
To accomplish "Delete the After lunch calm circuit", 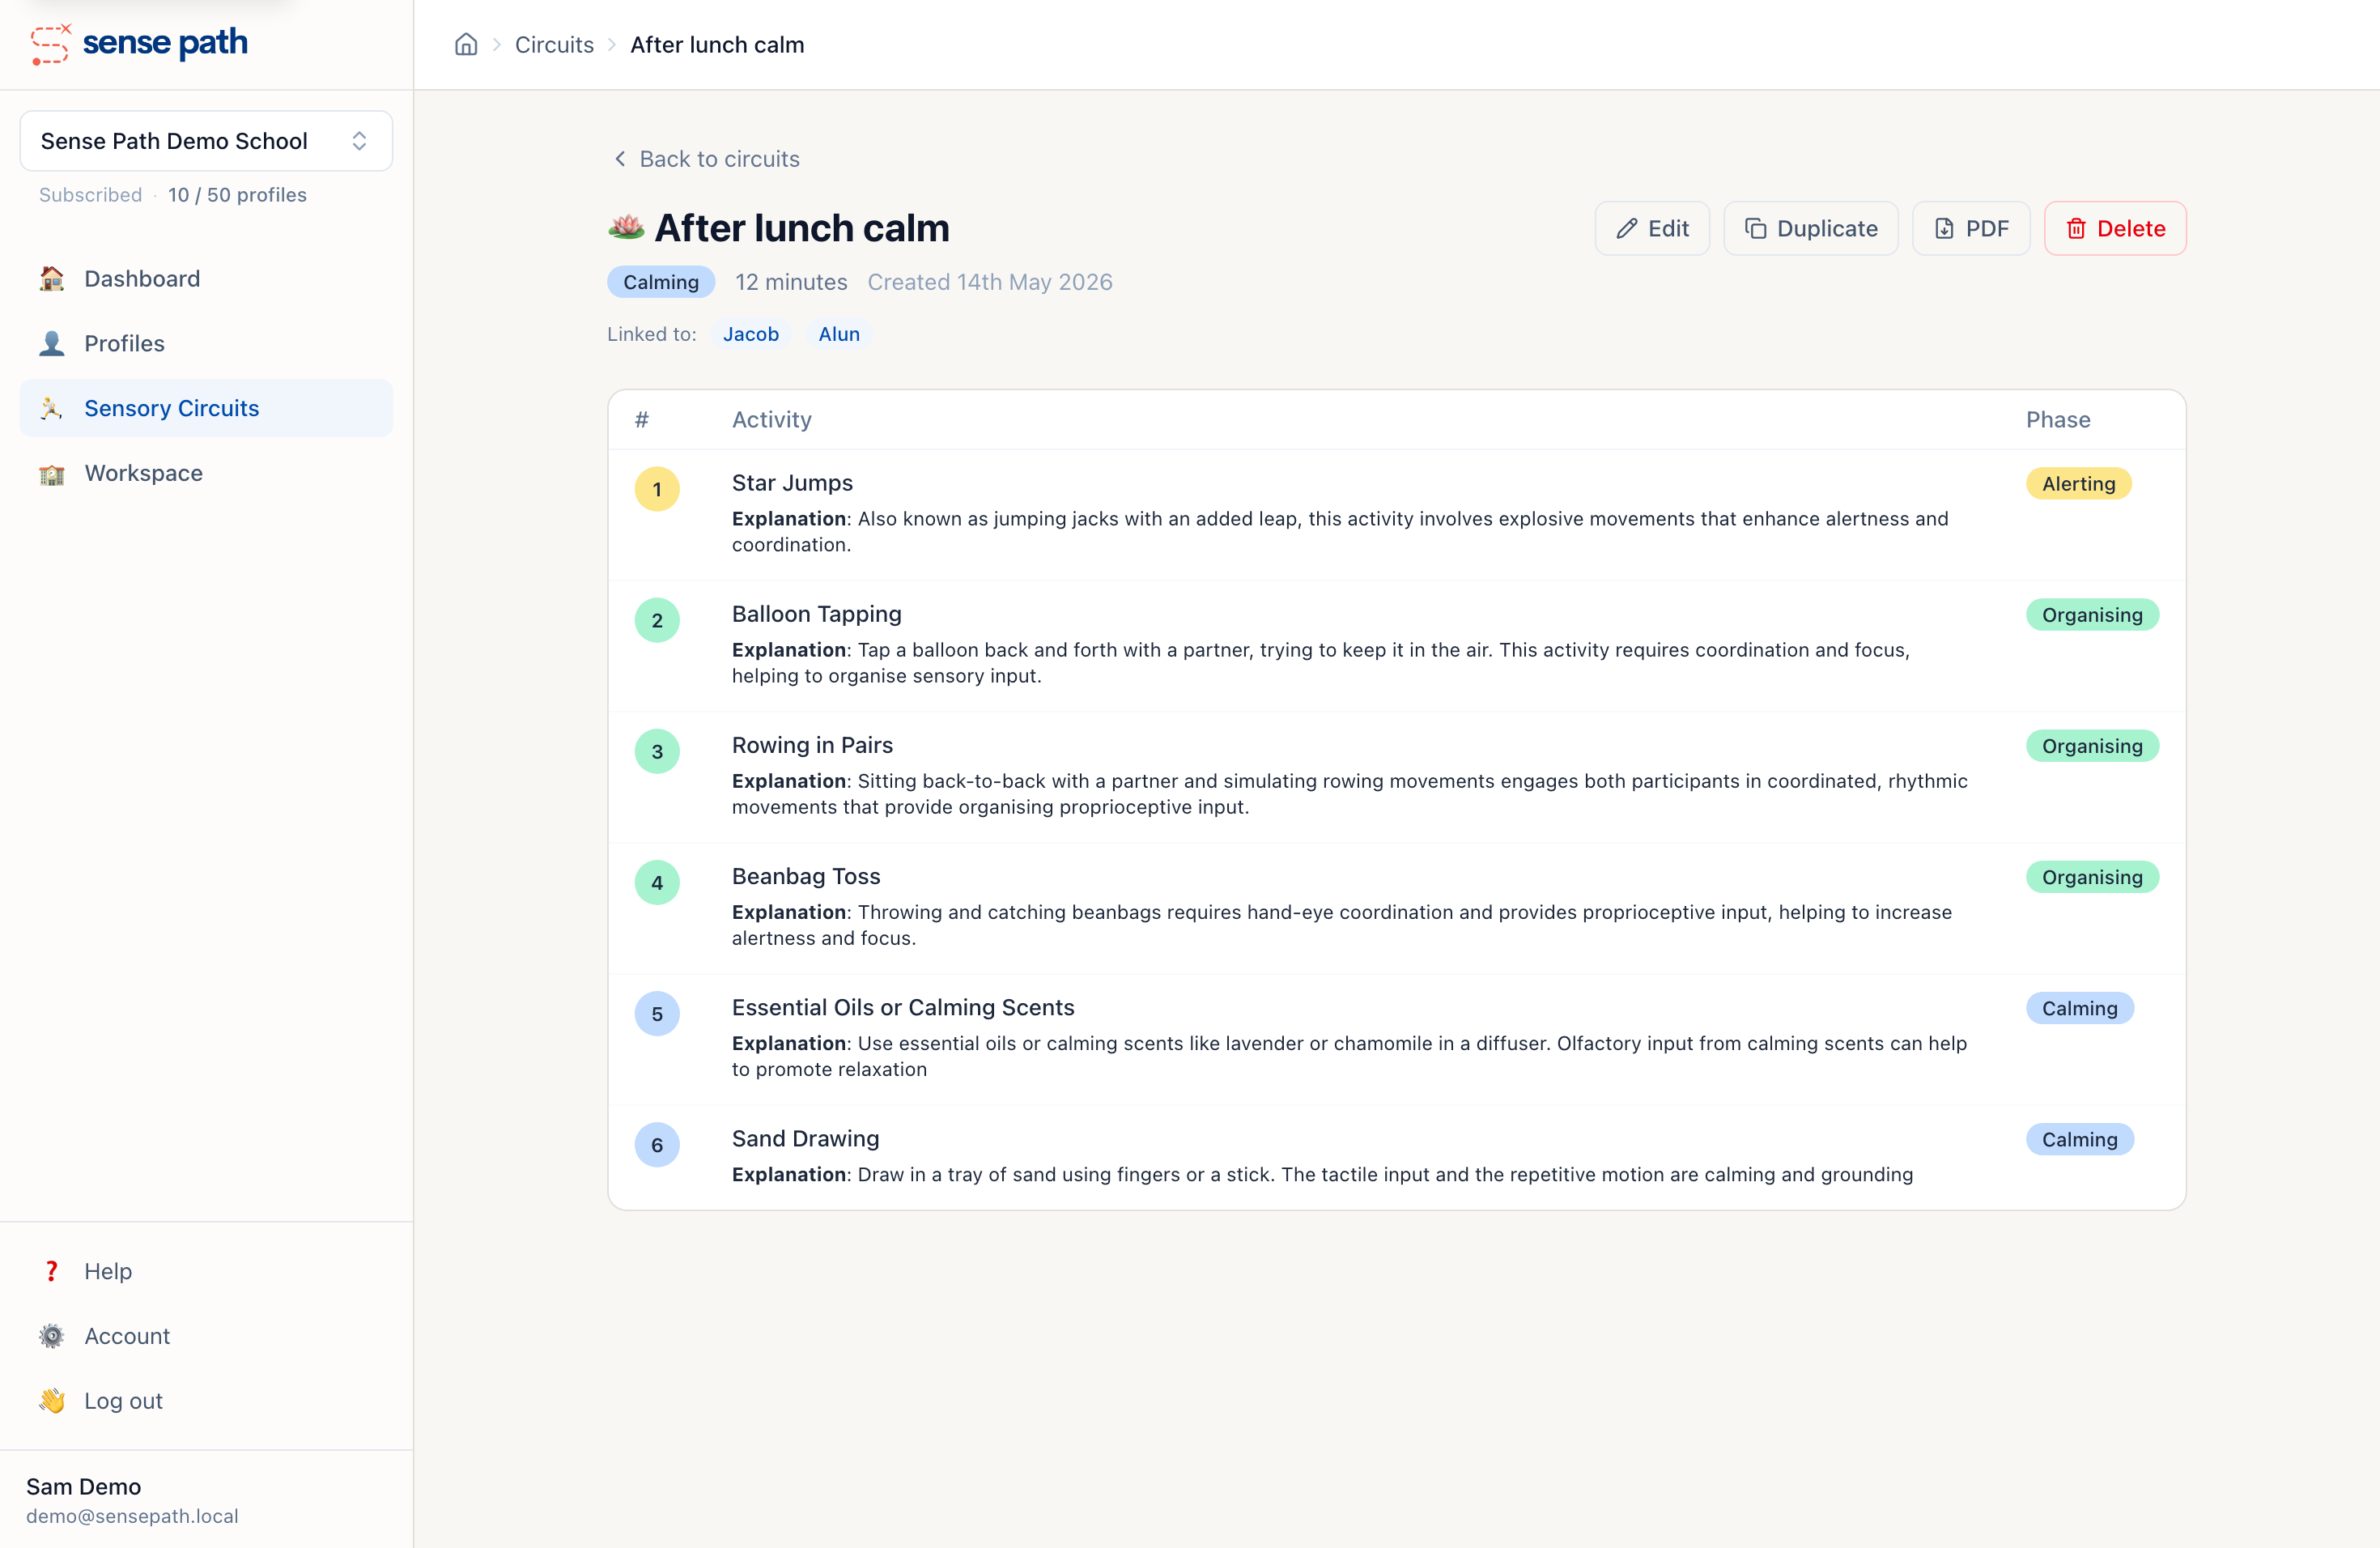I will click(2115, 228).
